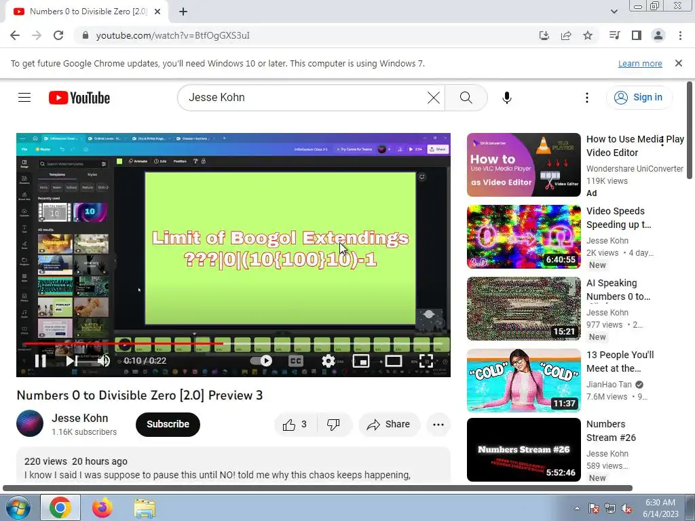695x521 pixels.
Task: Close the Numbers 0 to Divisible Zero tab
Action: (157, 12)
